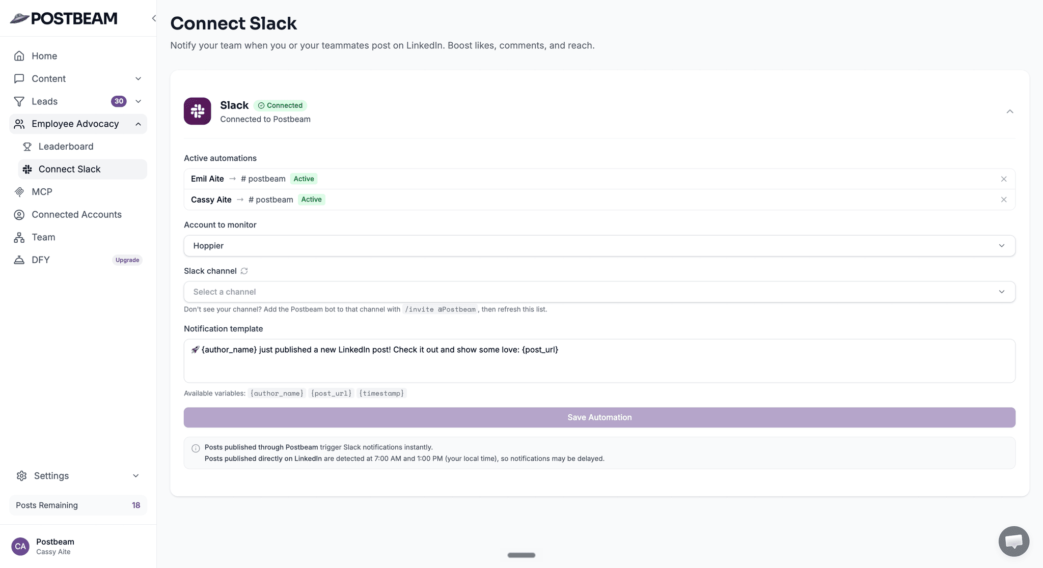This screenshot has width=1043, height=568.
Task: Select Connect Slack in the sidebar
Action: 83,169
